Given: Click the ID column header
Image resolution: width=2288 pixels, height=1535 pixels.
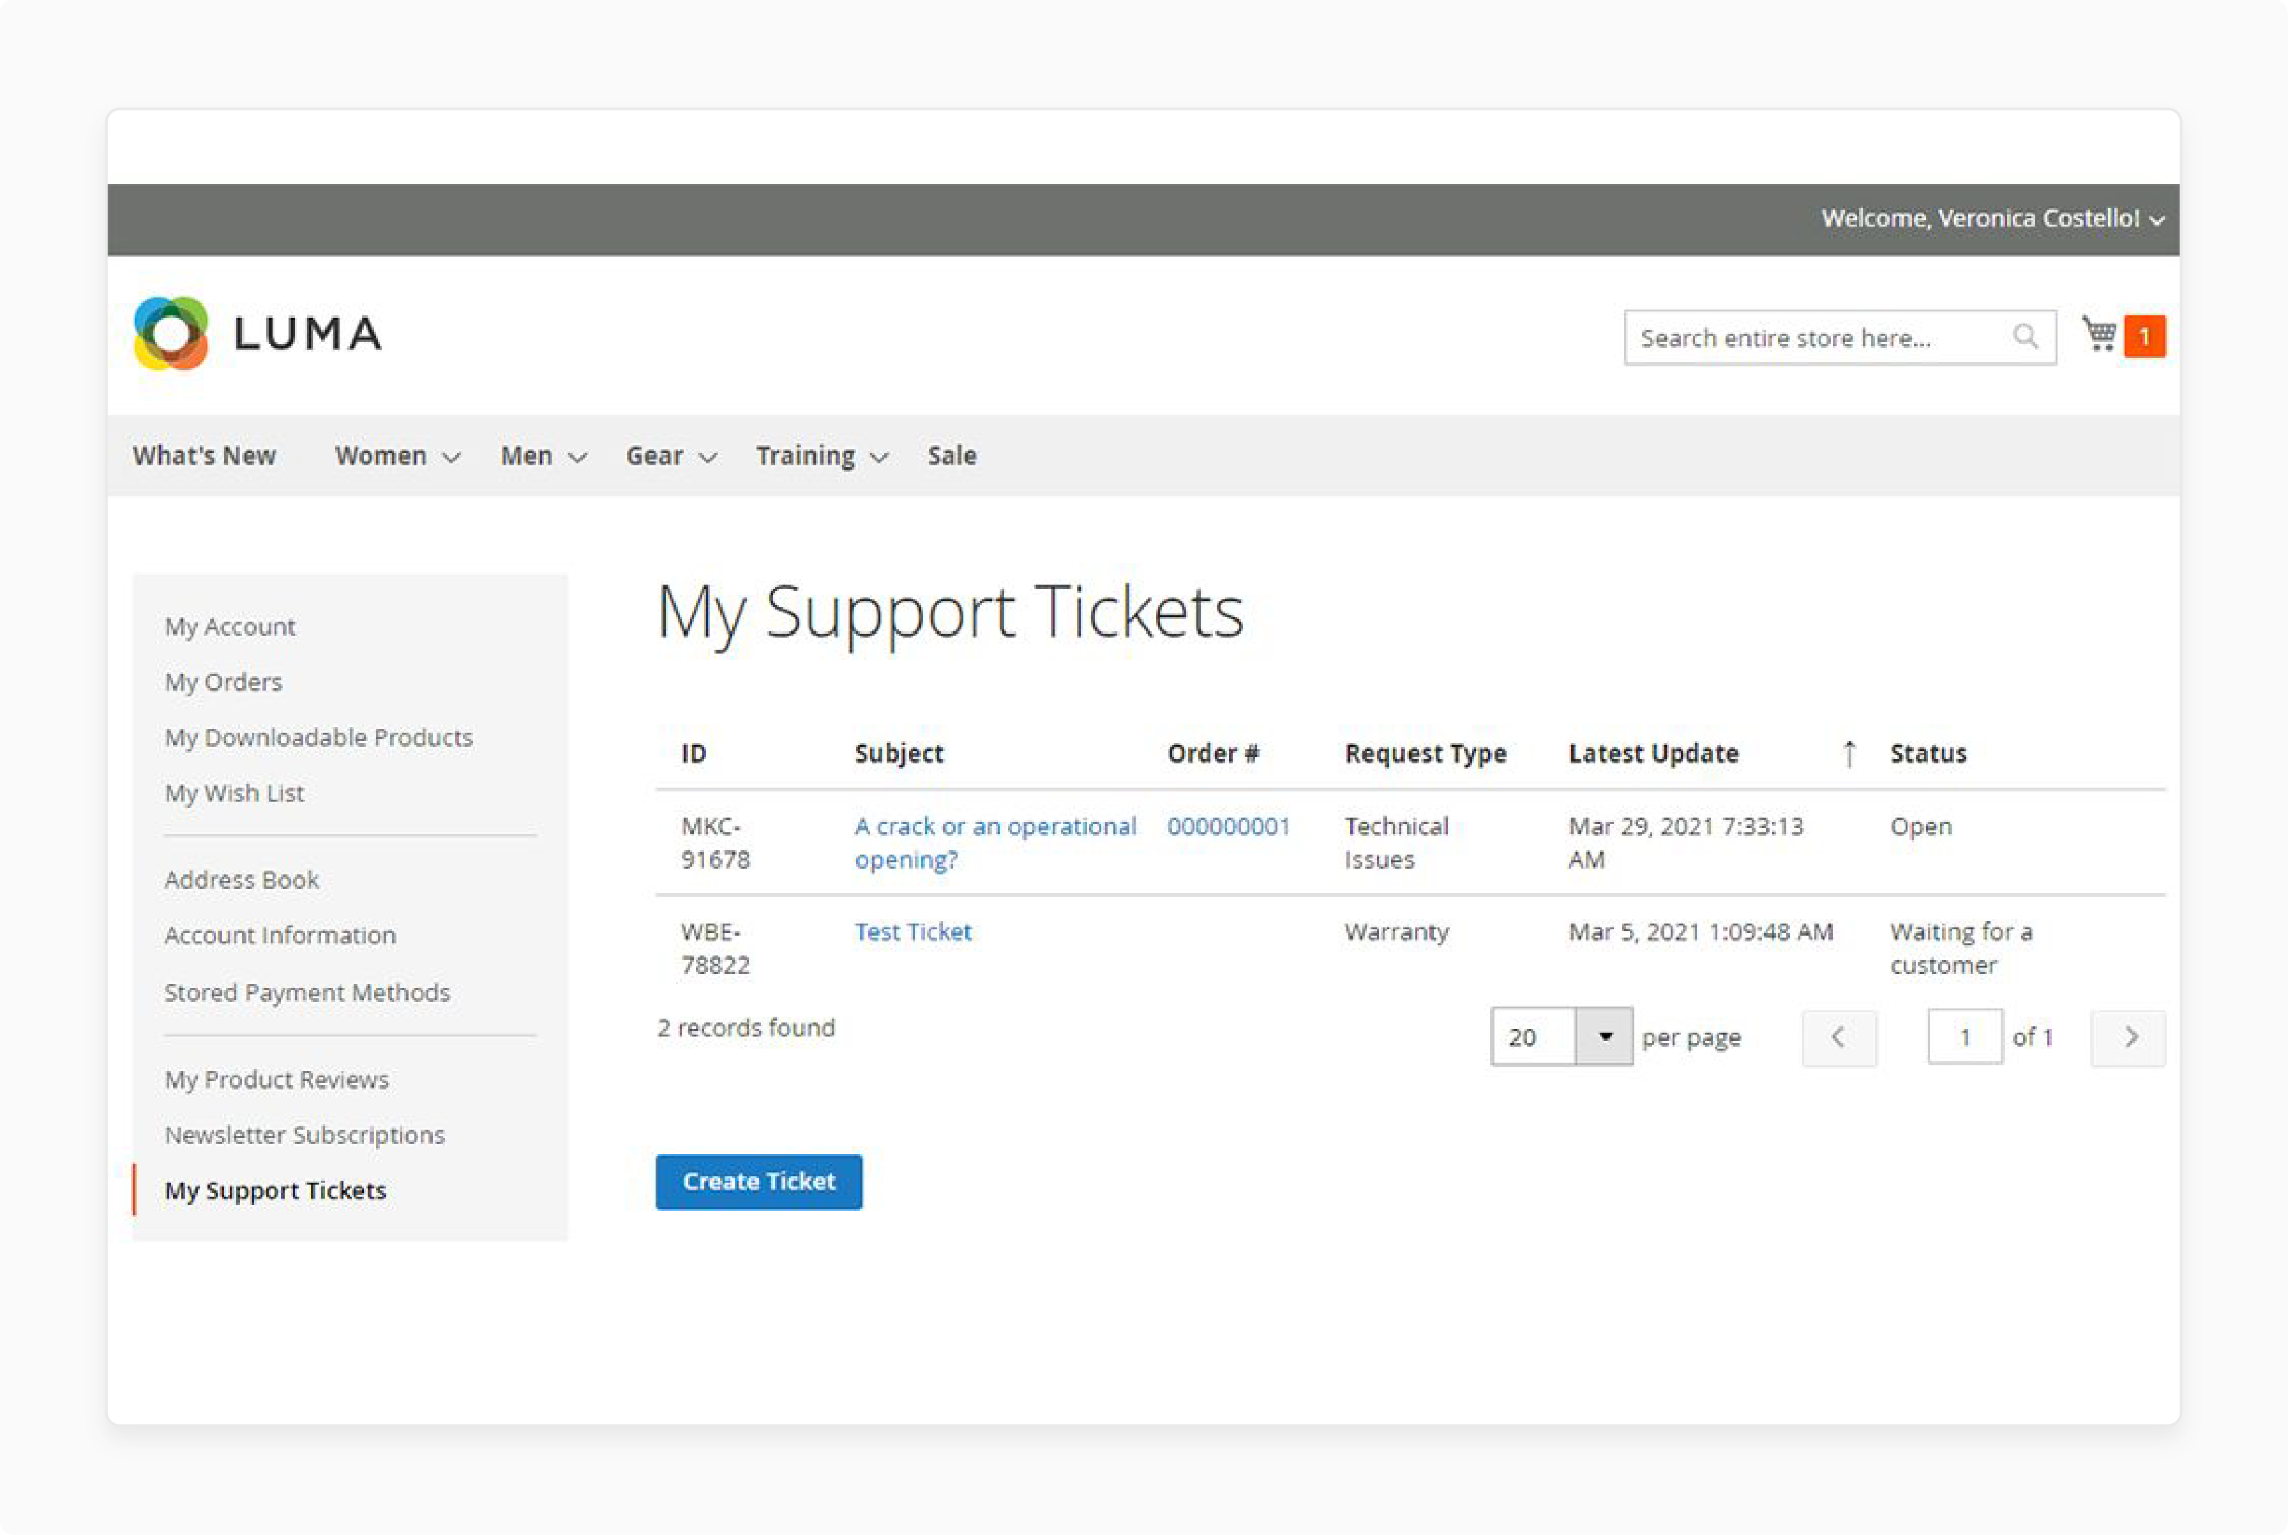Looking at the screenshot, I should coord(693,754).
